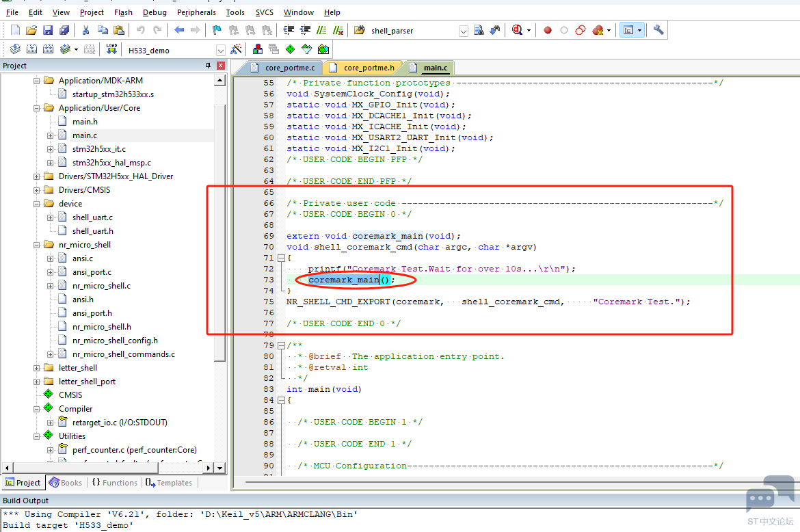800x532 pixels.
Task: Open the Debug menu
Action: pos(155,12)
